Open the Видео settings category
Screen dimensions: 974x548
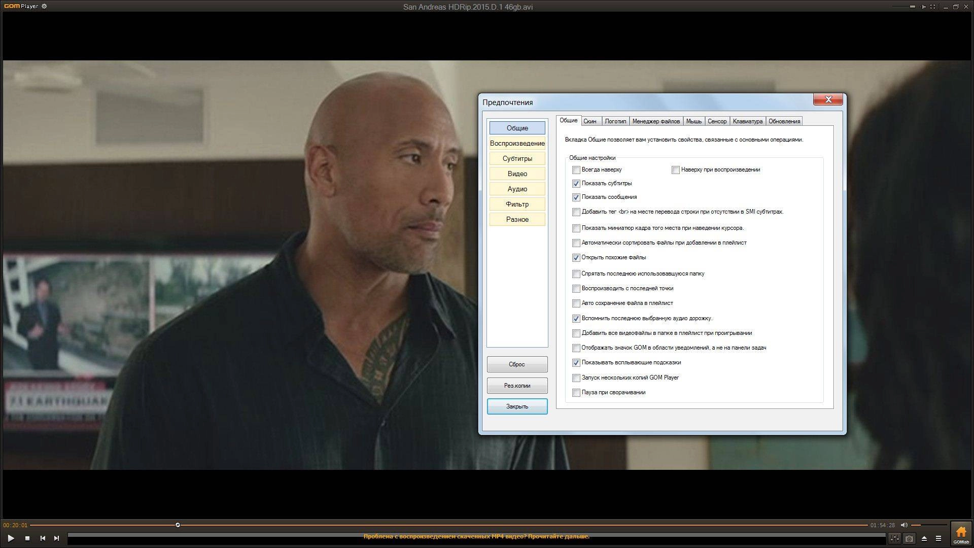tap(517, 174)
